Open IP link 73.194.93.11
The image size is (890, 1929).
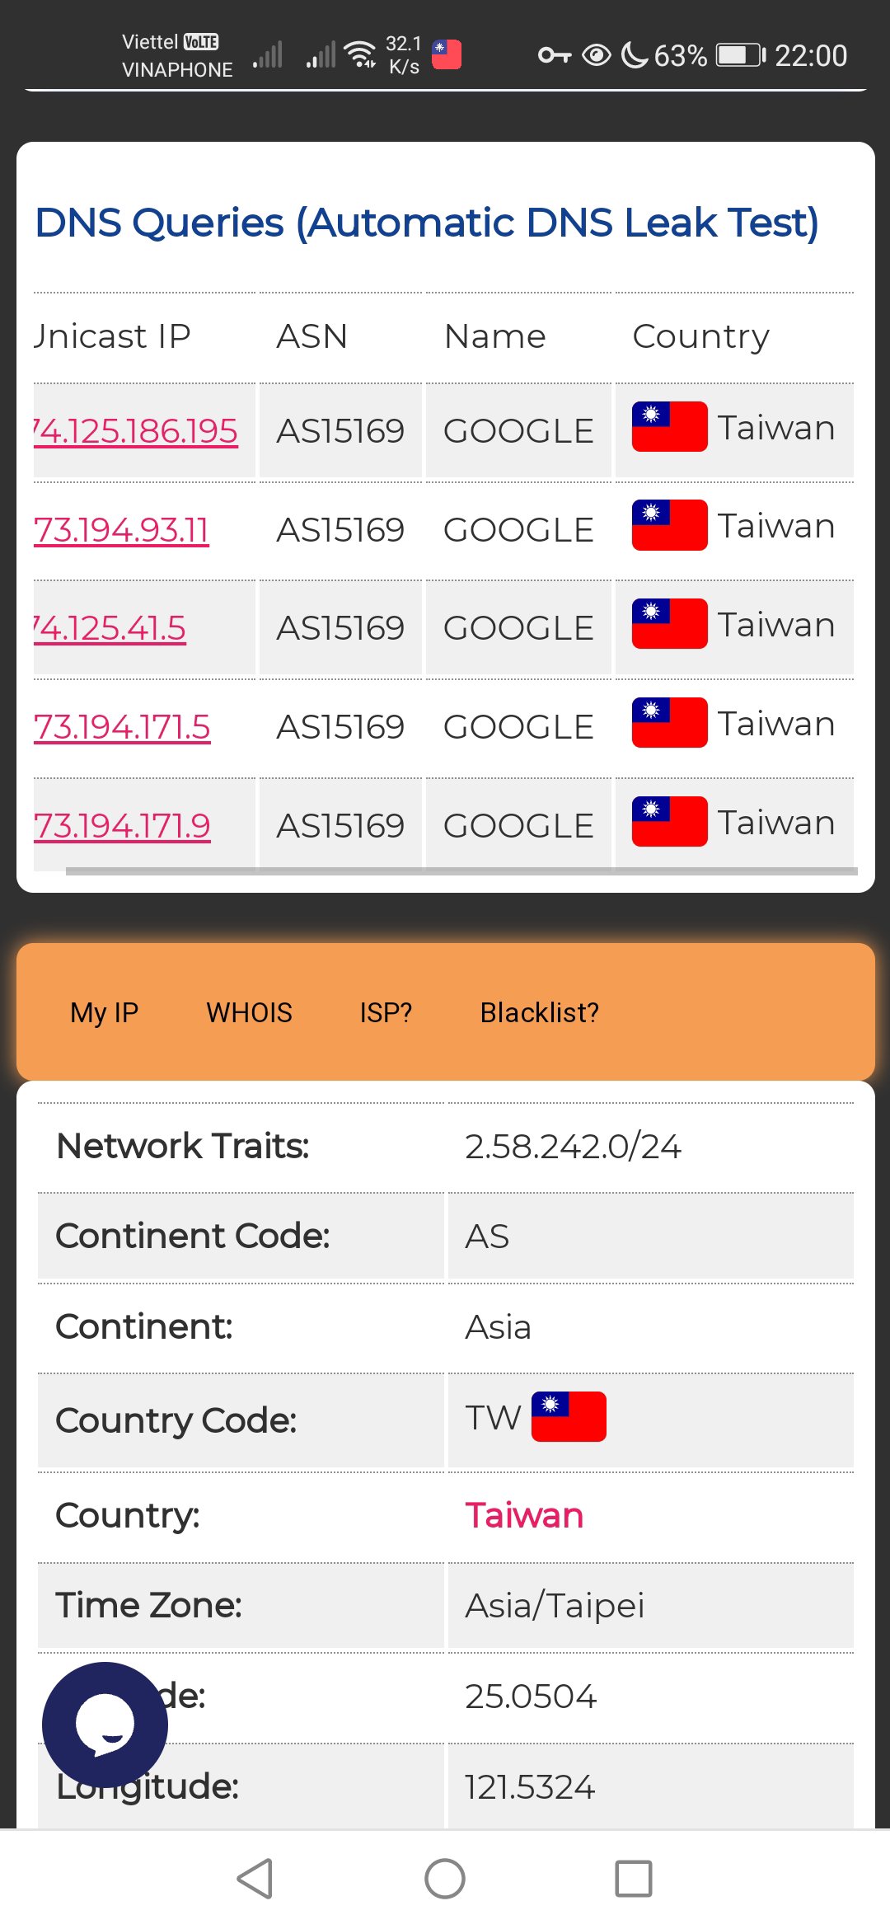[x=121, y=530]
